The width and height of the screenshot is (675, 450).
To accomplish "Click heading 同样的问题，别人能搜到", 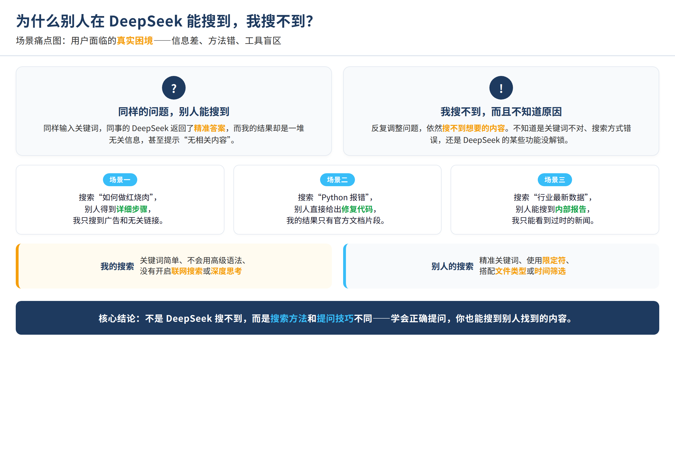I will [174, 112].
